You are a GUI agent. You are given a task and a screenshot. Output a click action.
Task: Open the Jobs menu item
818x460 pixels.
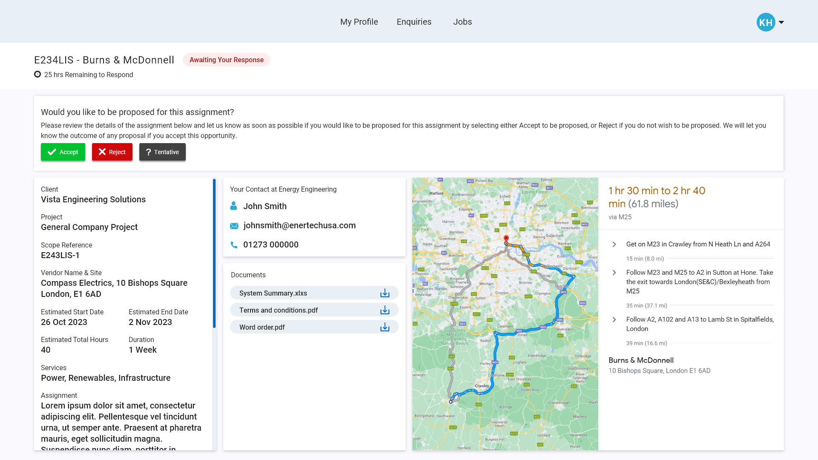[x=462, y=22]
